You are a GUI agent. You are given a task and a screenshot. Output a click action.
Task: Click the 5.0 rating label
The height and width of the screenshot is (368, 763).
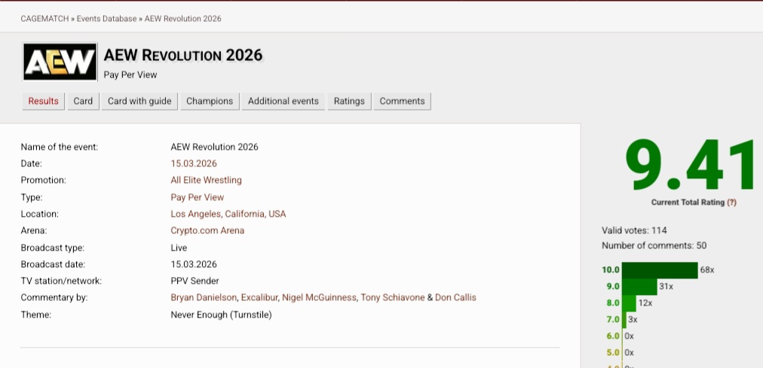(613, 352)
